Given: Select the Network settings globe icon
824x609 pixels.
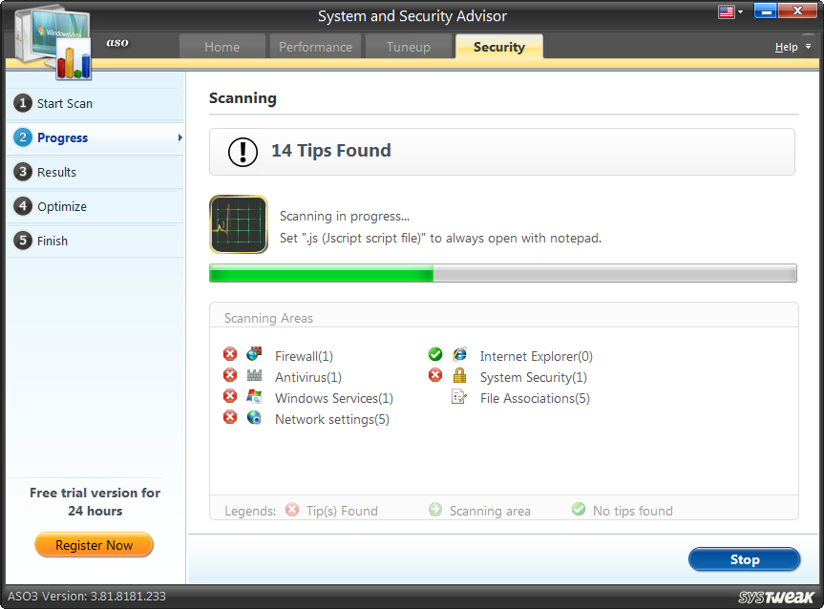Looking at the screenshot, I should pyautogui.click(x=253, y=419).
